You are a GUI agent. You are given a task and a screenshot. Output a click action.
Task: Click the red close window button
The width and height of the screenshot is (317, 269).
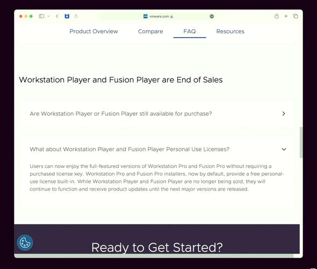point(20,16)
